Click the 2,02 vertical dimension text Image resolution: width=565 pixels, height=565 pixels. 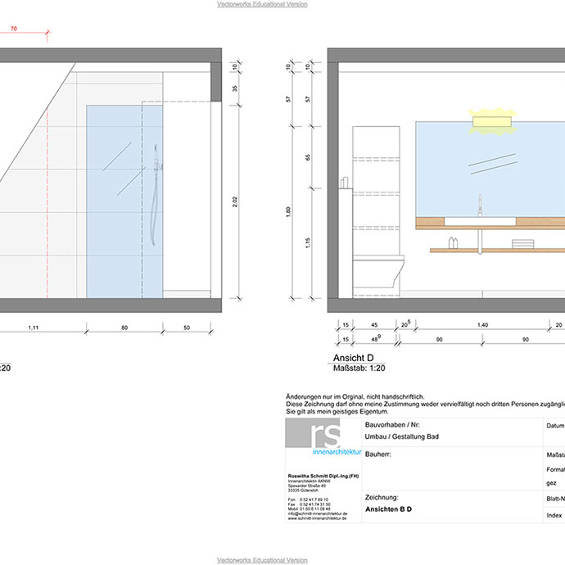[x=235, y=199]
